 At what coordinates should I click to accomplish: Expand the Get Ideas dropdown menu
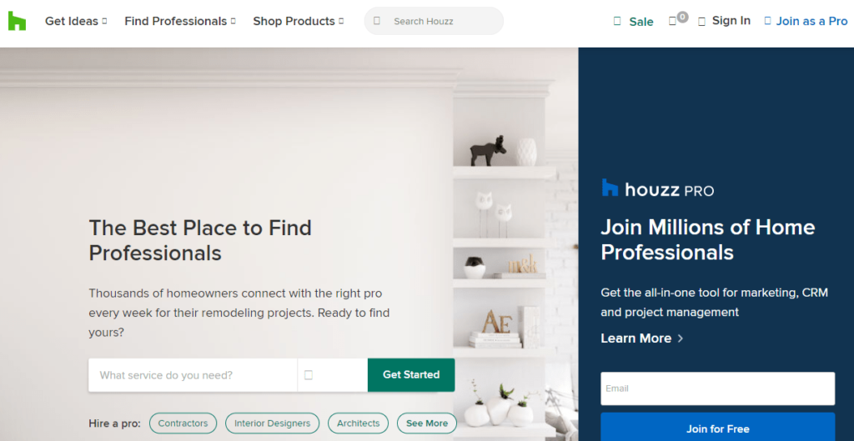(x=76, y=21)
